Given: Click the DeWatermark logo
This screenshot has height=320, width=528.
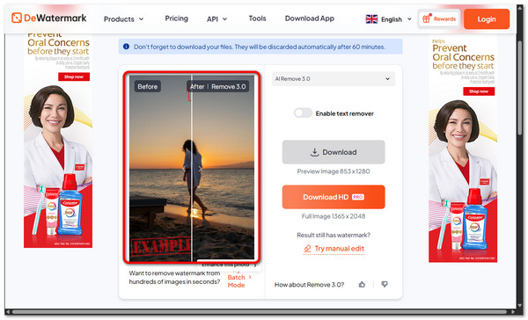Looking at the screenshot, I should tap(48, 18).
